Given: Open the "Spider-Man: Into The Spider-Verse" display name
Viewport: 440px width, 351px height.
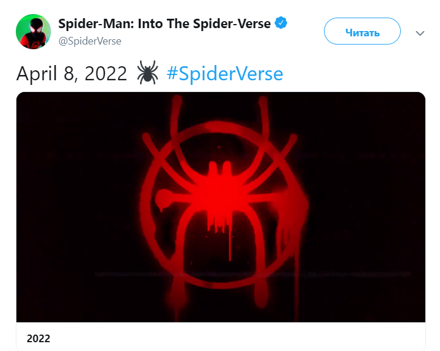Looking at the screenshot, I should [x=164, y=24].
